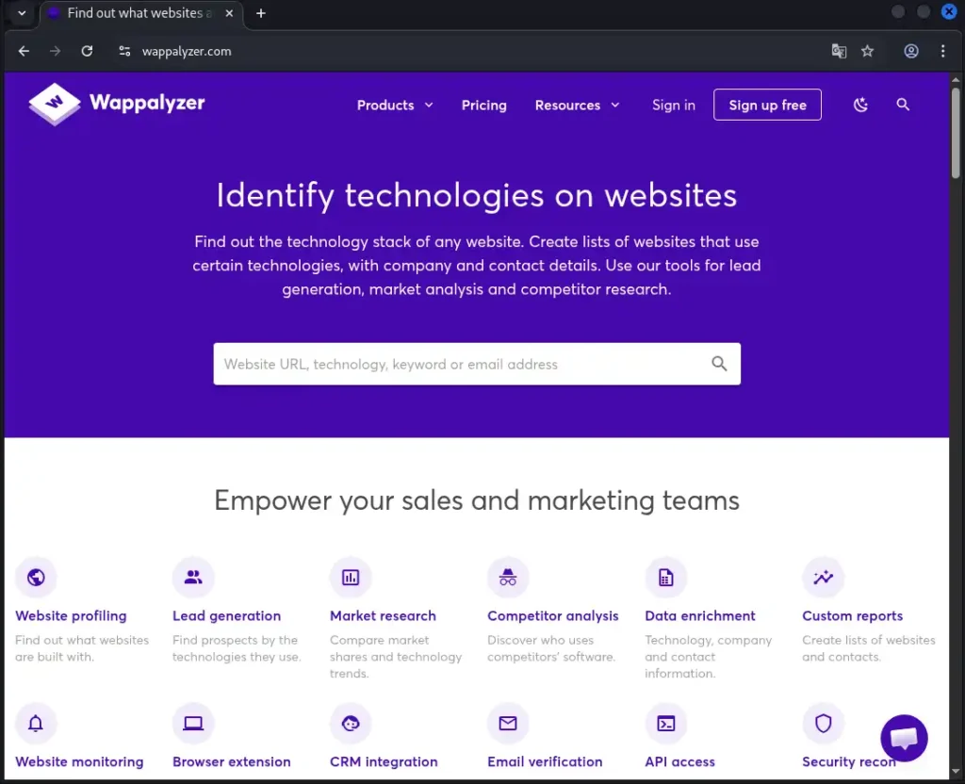Viewport: 965px width, 784px height.
Task: Toggle dark mode with the moon icon
Action: point(860,105)
